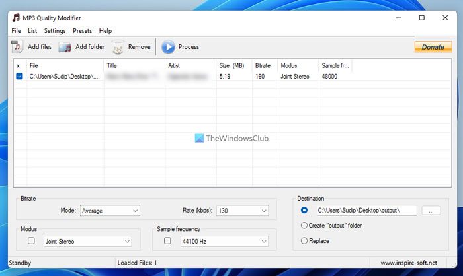Click the Joint Stereo cell in file row

(x=295, y=77)
